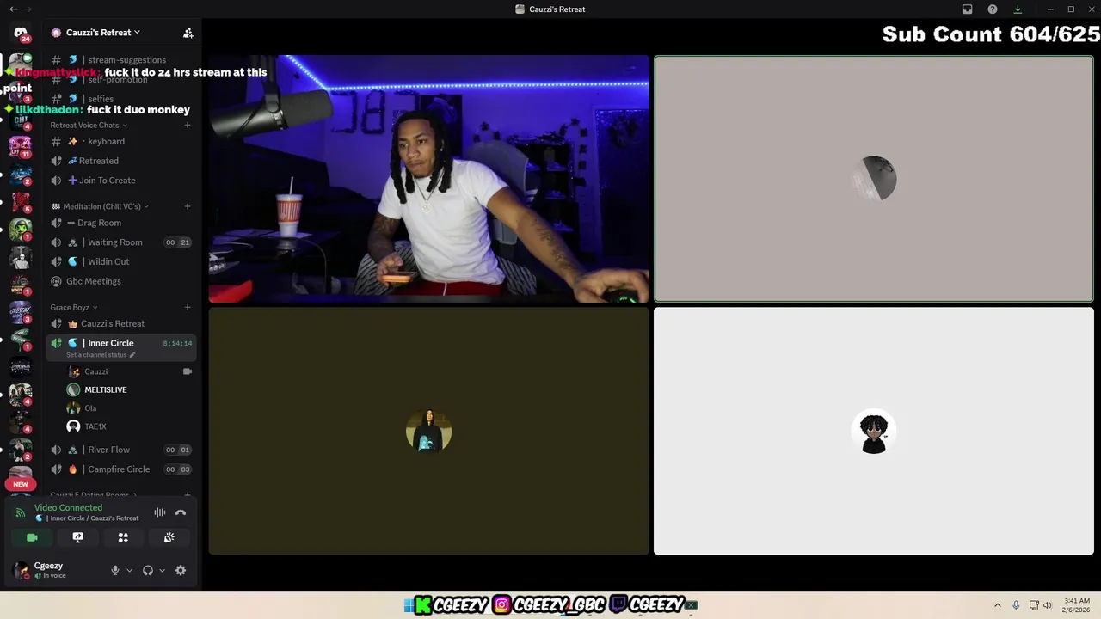Add channel to Meditation (Chill VC's) category
The width and height of the screenshot is (1101, 619).
click(188, 206)
